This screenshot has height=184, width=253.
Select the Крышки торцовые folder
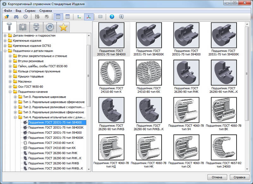(x=31, y=76)
